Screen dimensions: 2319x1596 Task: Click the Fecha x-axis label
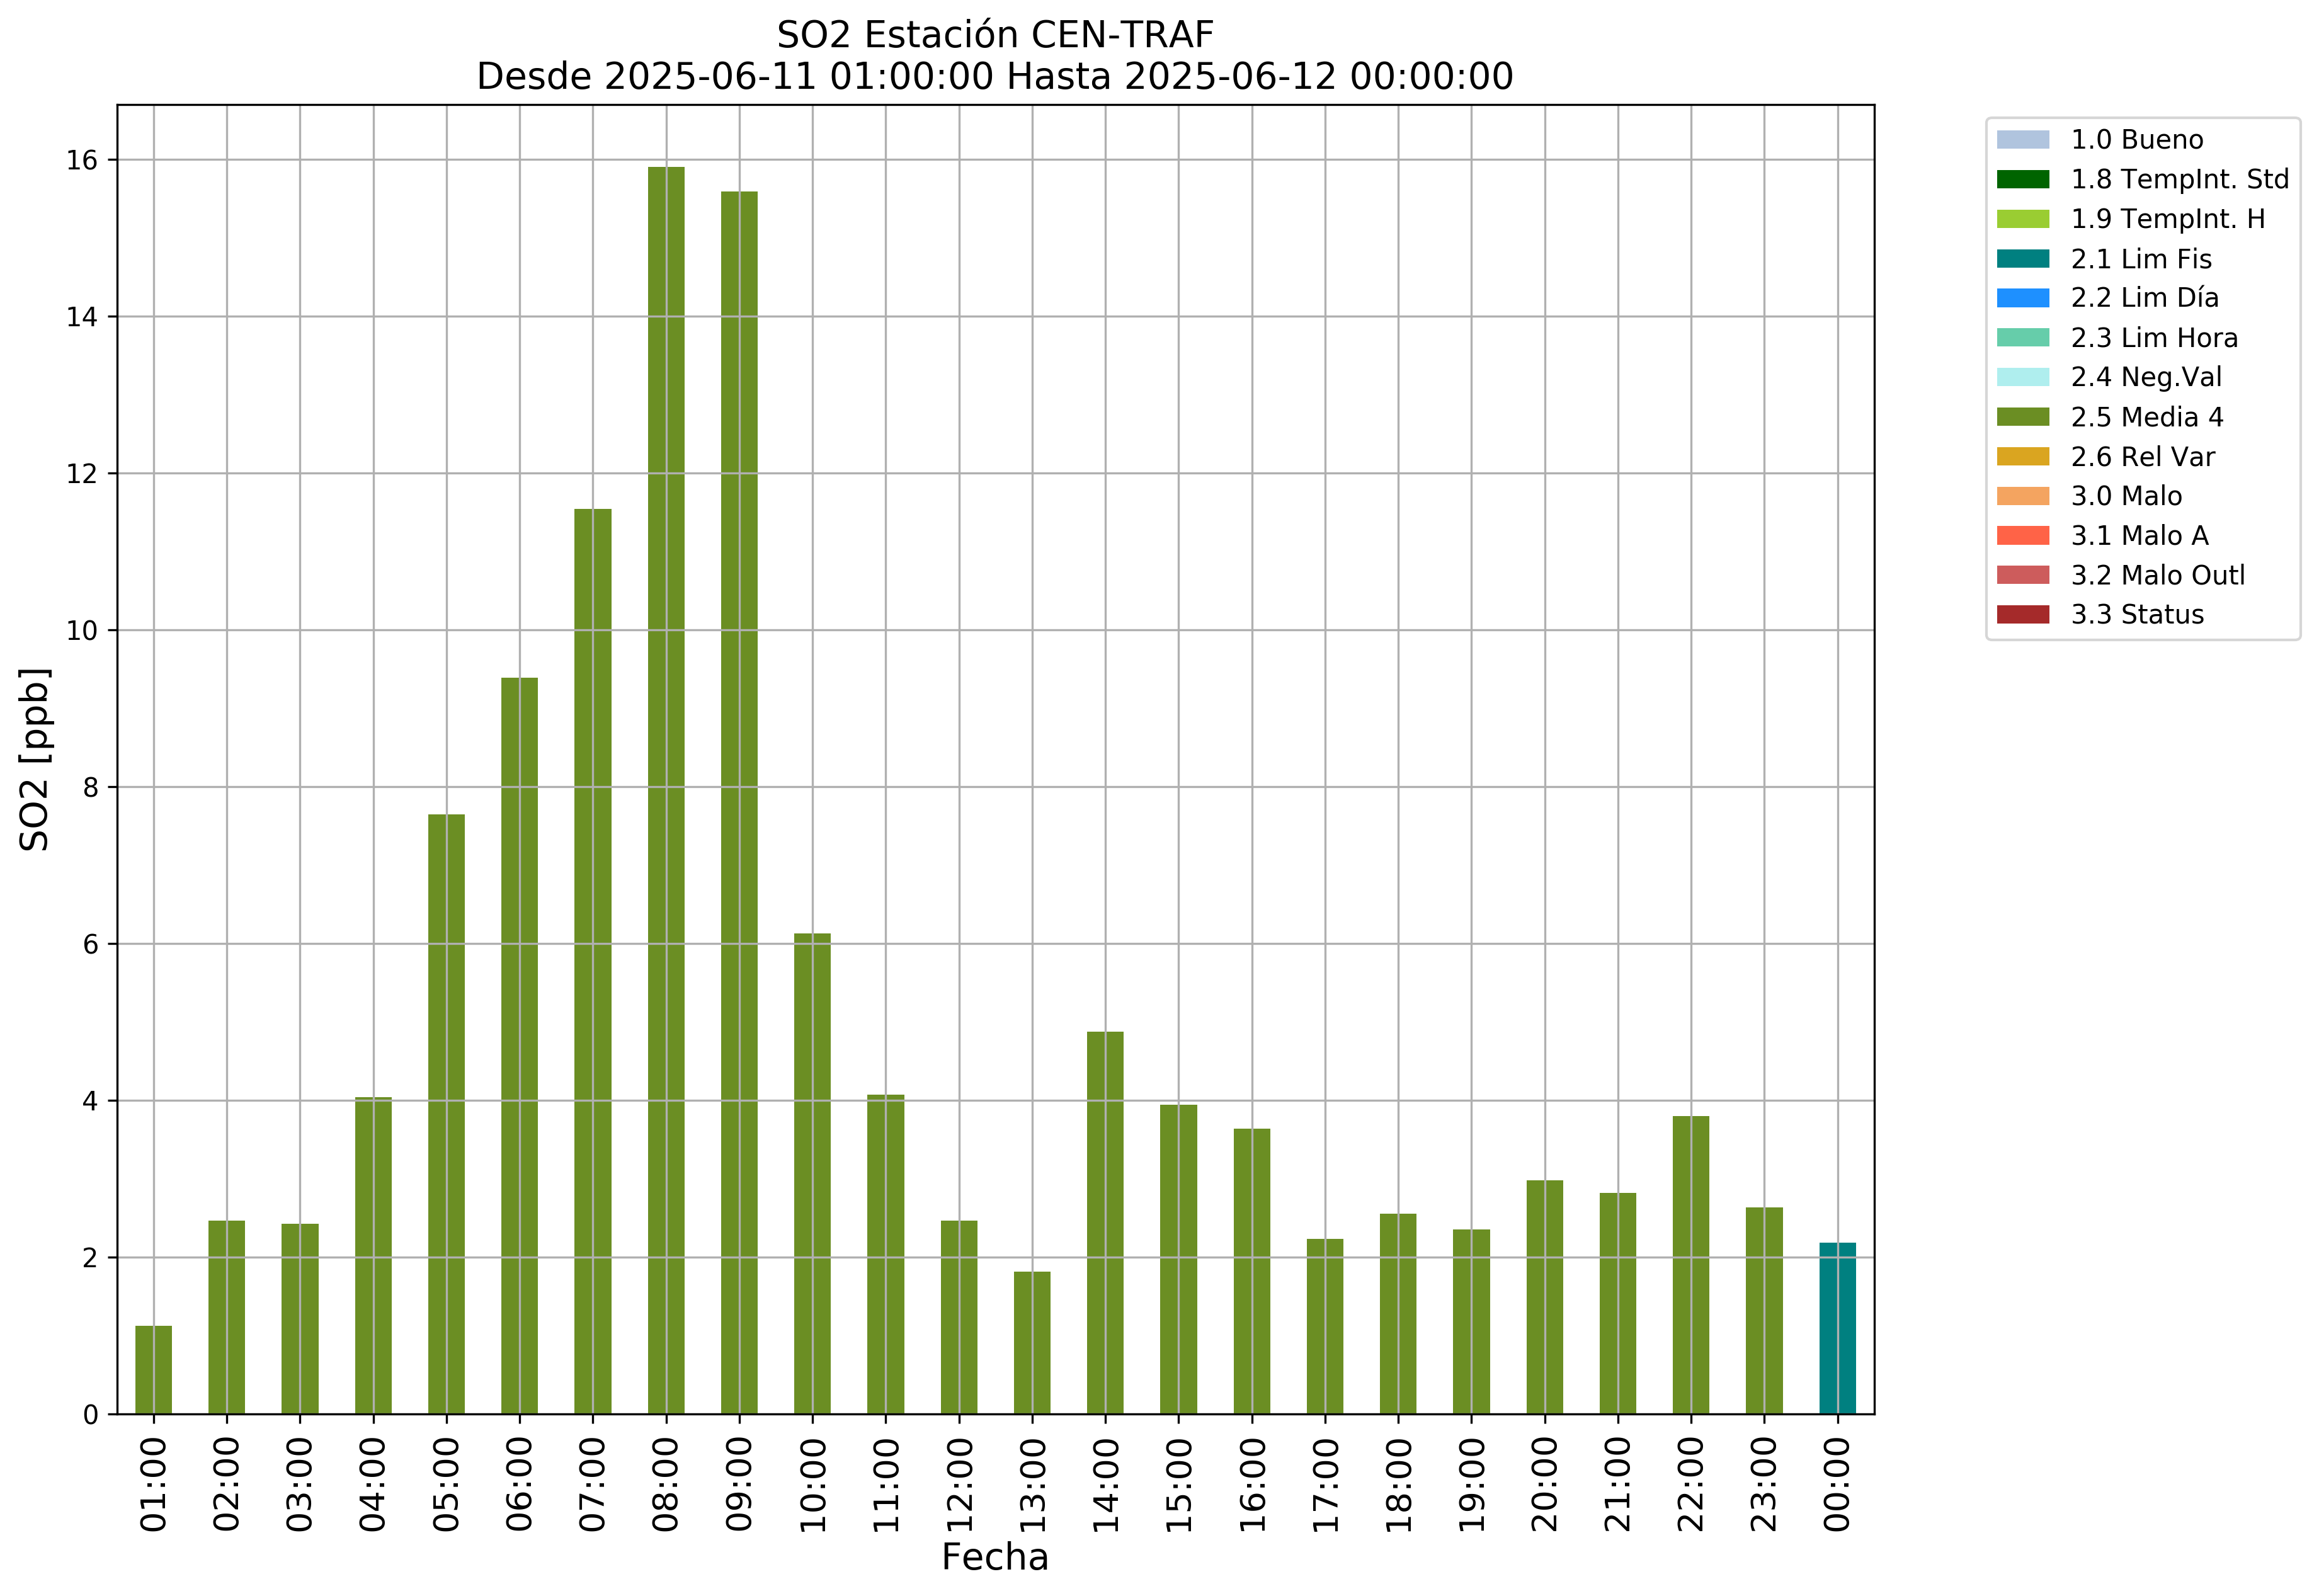tap(994, 1558)
